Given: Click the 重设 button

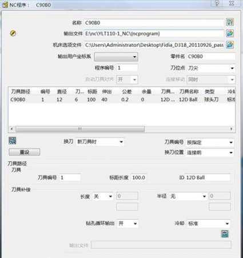Looking at the screenshot, I should pyautogui.click(x=25, y=152).
